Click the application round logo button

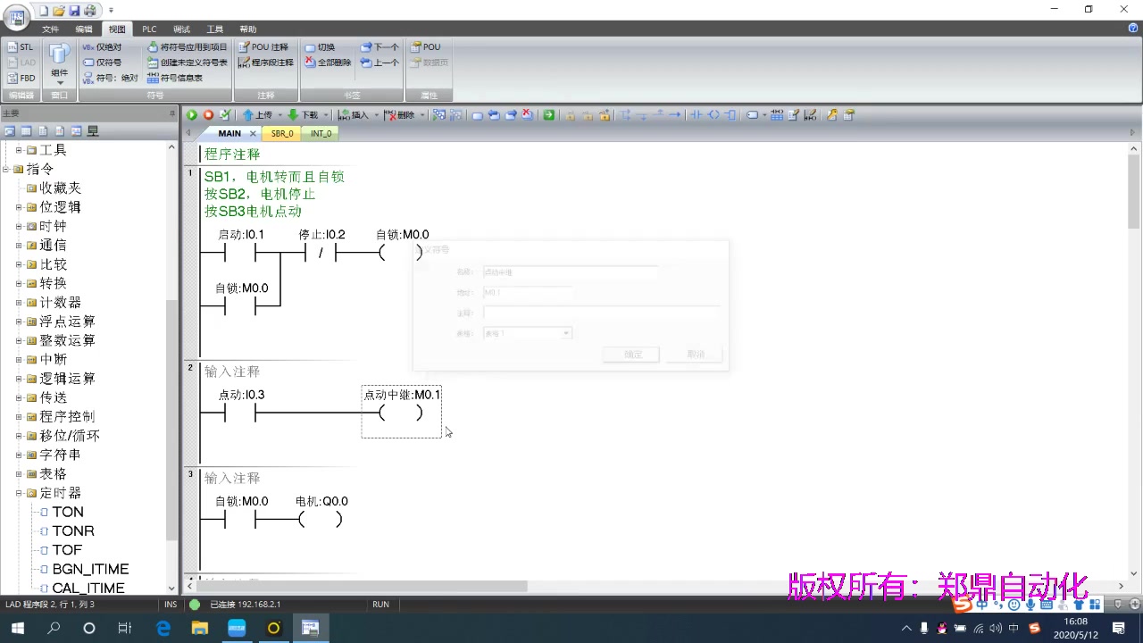16,19
